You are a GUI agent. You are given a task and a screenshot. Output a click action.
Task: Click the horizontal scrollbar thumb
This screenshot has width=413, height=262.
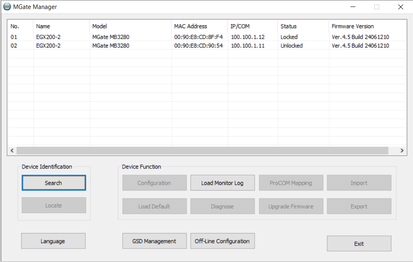coord(202,151)
